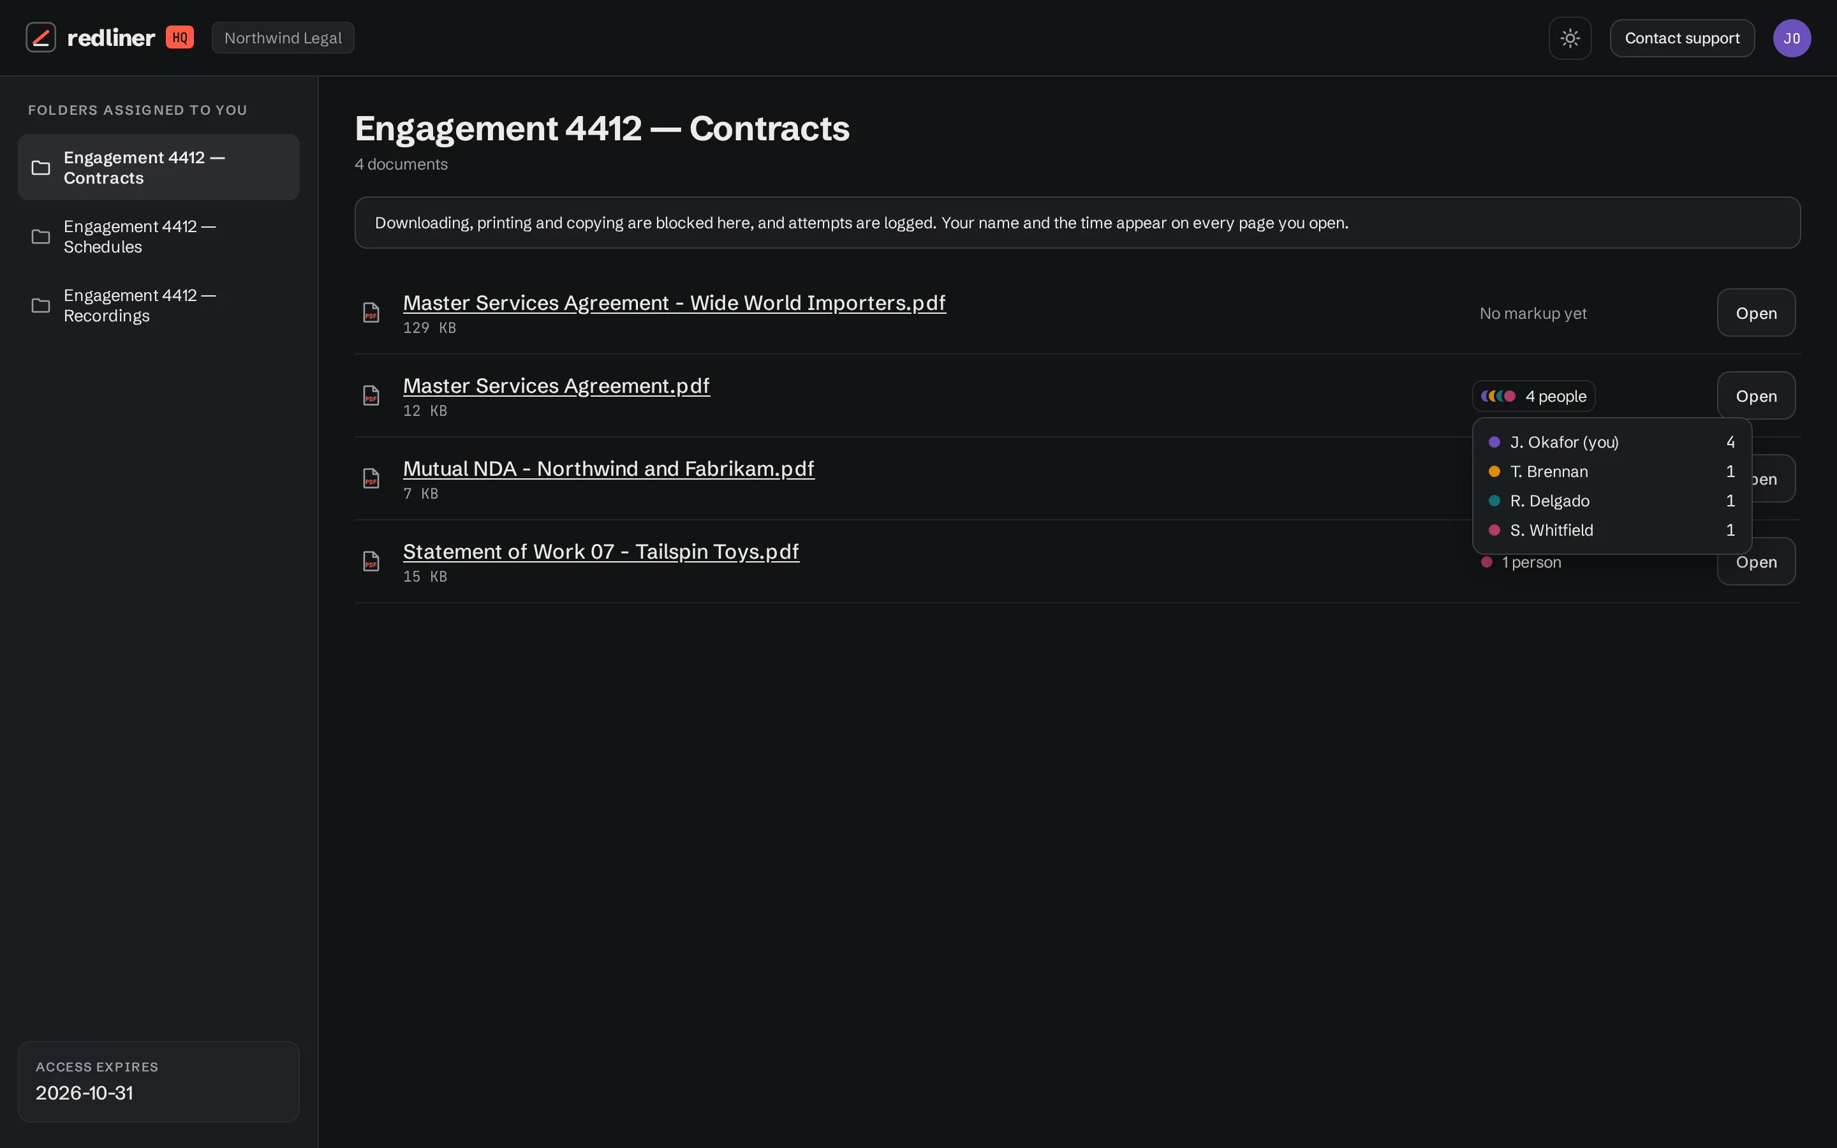Select T. Brennan in markup popover
This screenshot has width=1837, height=1148.
pos(1612,471)
